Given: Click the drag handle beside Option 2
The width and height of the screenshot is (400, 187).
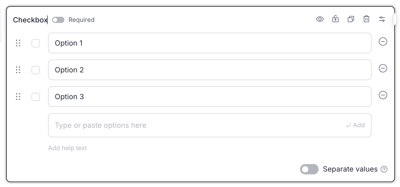Looking at the screenshot, I should (18, 70).
